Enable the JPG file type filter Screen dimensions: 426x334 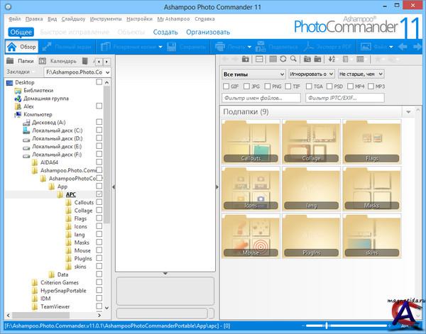click(247, 86)
